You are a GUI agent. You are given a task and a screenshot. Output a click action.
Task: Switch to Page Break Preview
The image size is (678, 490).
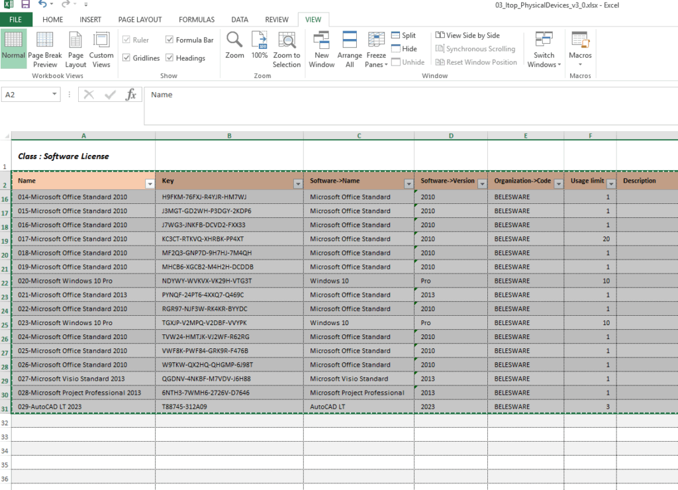(45, 50)
